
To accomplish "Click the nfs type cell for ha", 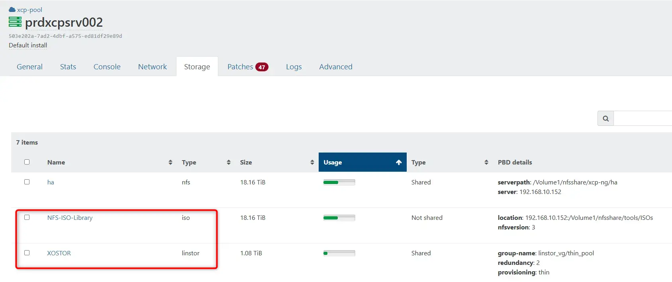I will point(186,182).
